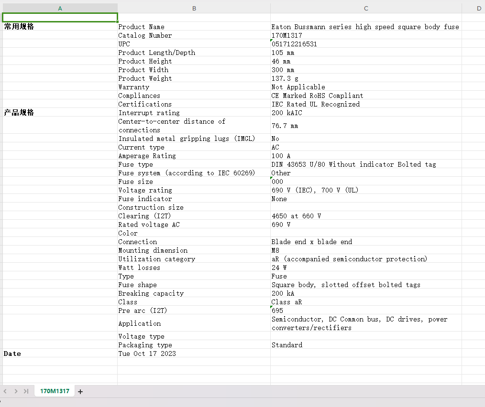Click the Fuse shape label
The height and width of the screenshot is (407, 485).
[194, 285]
